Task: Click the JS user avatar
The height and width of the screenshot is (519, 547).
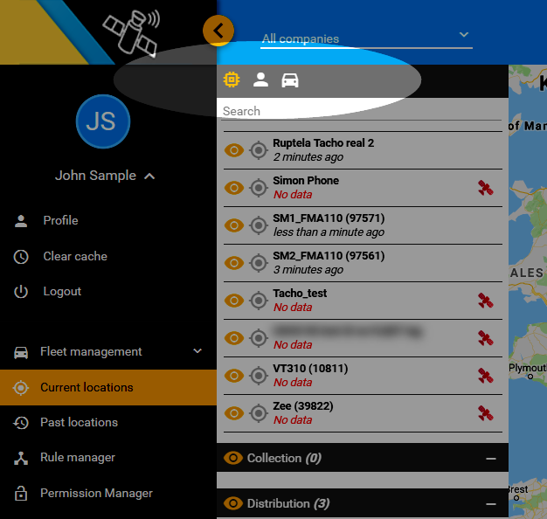Action: pos(102,121)
